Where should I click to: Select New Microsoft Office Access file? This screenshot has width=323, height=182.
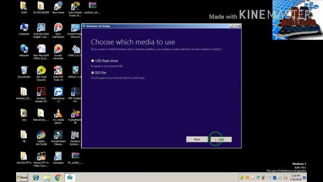tap(41, 52)
